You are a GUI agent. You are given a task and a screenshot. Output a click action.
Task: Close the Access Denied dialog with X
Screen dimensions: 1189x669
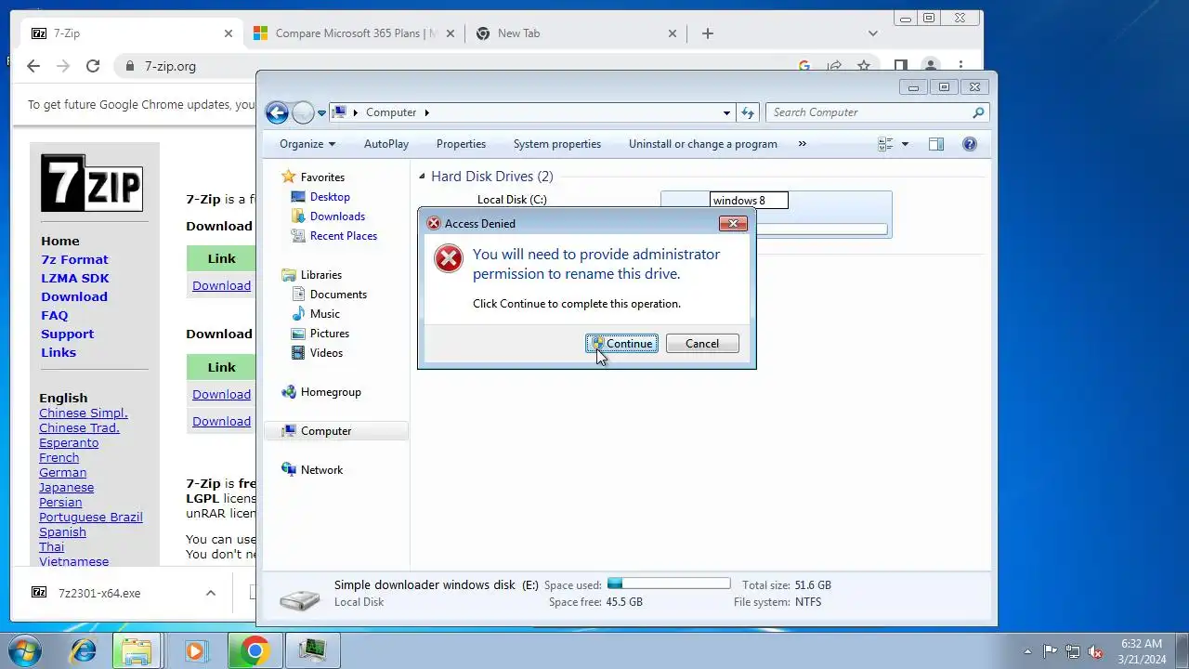coord(733,223)
